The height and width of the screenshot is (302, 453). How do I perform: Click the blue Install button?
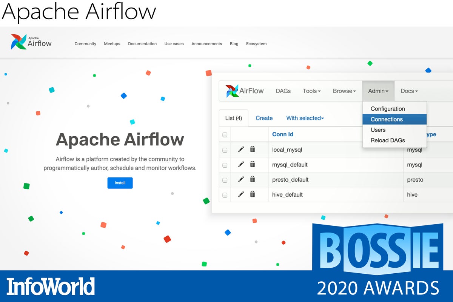pyautogui.click(x=120, y=183)
